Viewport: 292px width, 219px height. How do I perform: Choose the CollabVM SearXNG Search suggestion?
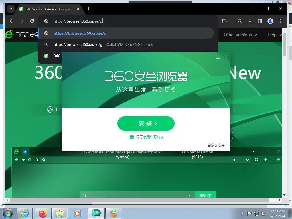pos(126,45)
